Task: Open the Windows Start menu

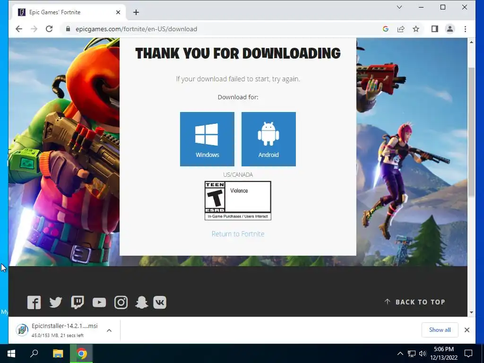Action: click(11, 354)
